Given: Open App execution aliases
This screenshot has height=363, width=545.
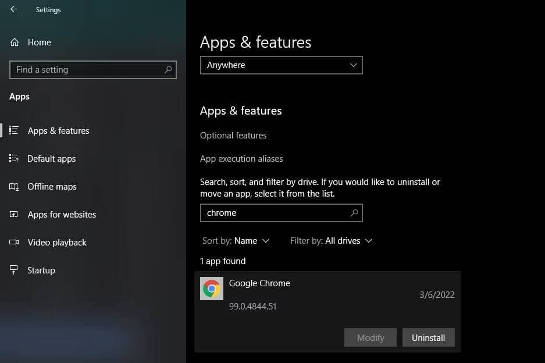Looking at the screenshot, I should tap(241, 158).
